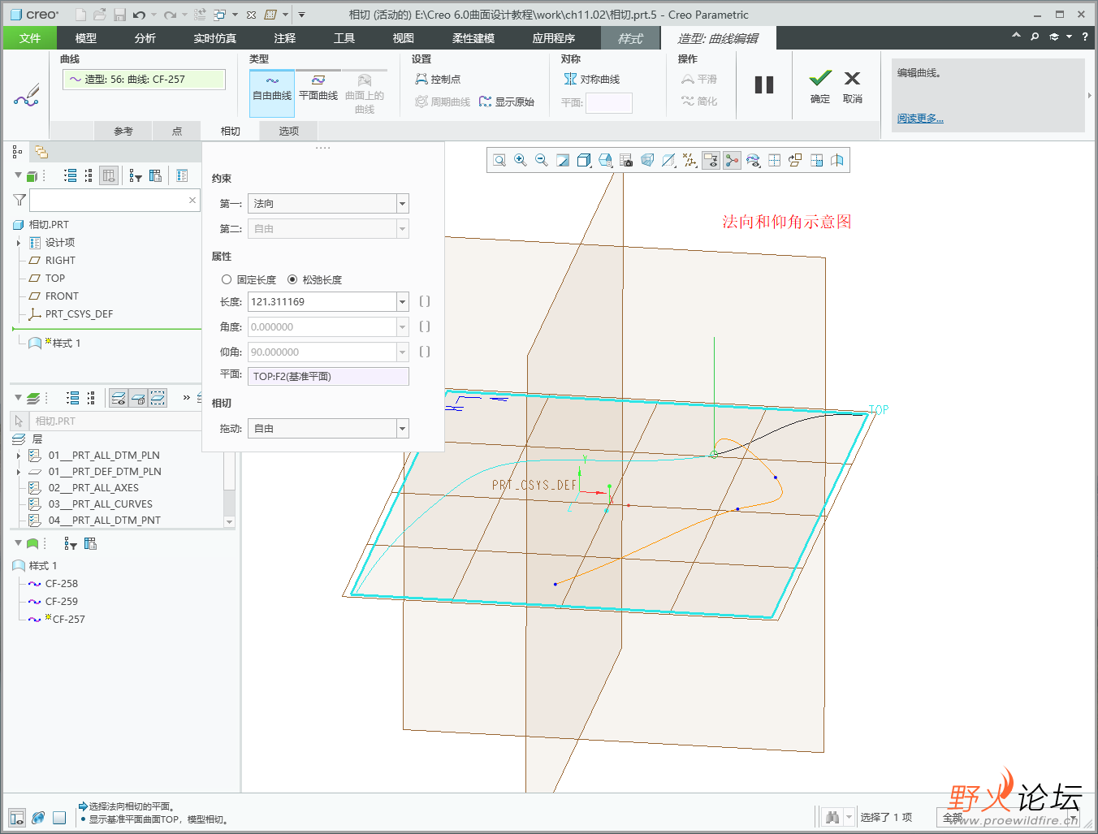Toggle the perspective view cube icon

click(x=647, y=161)
